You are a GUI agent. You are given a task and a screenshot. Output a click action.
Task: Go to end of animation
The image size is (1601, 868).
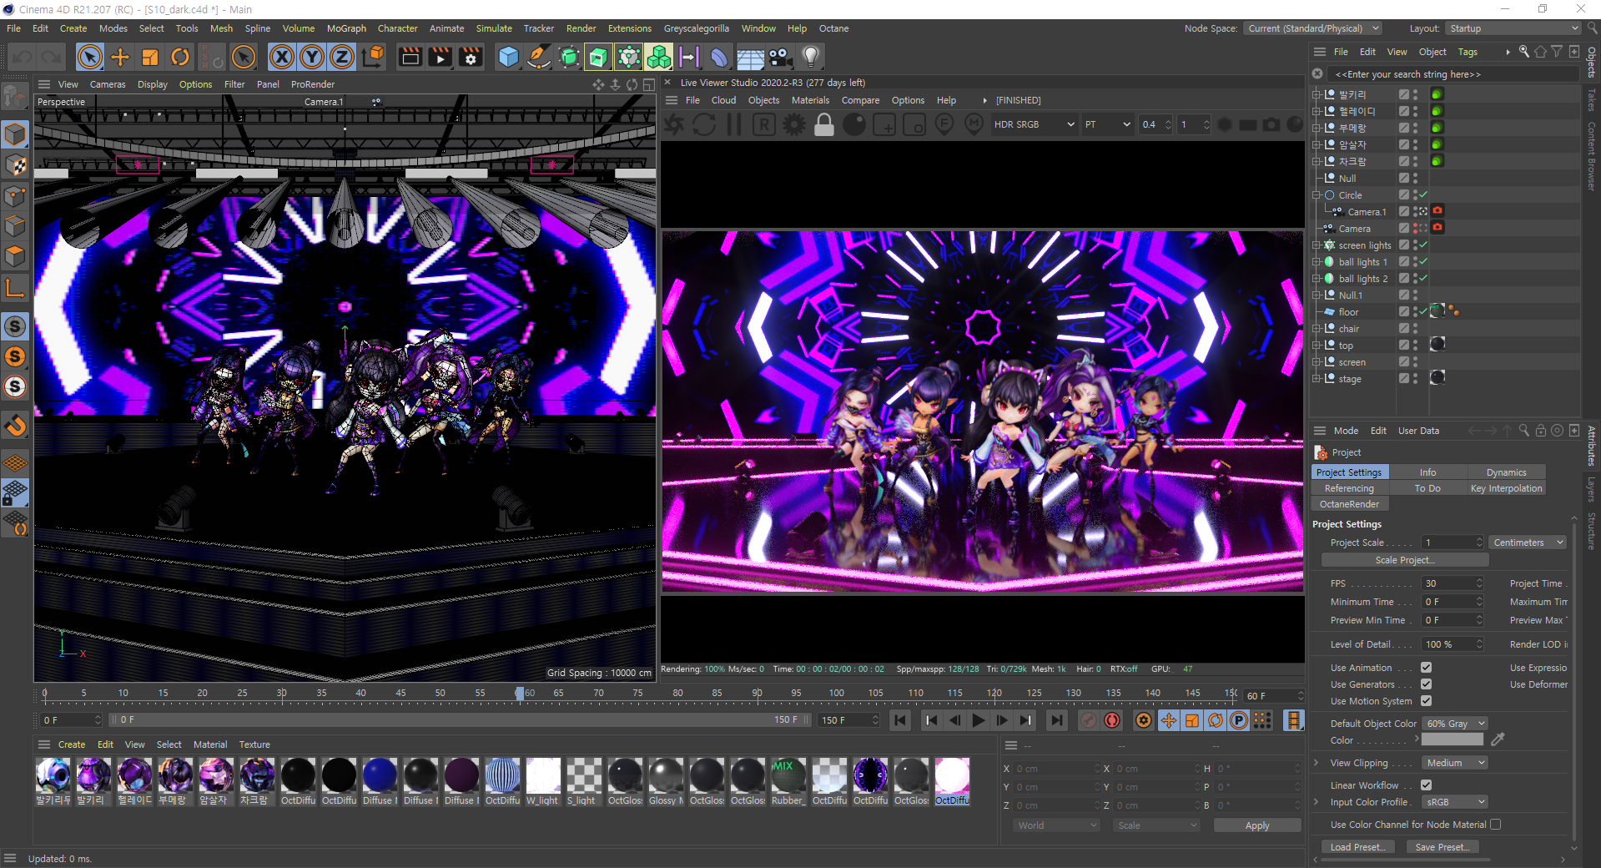coord(1057,720)
